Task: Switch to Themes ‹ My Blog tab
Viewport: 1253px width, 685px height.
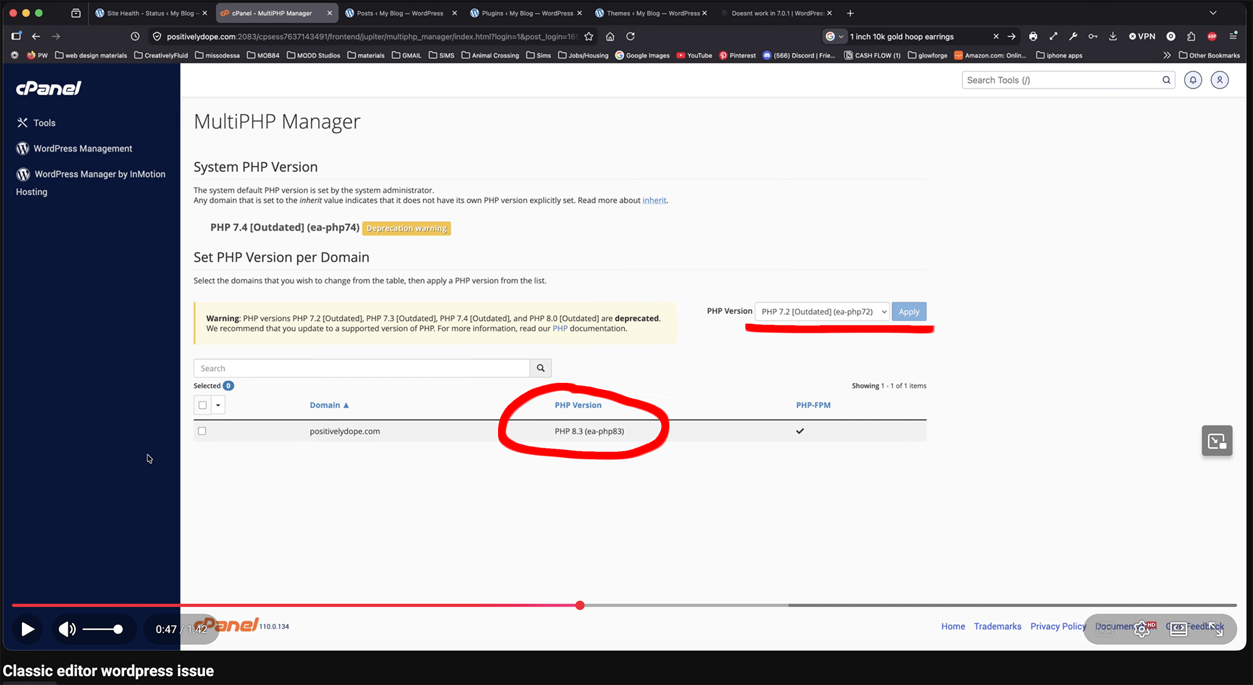Action: click(x=650, y=13)
